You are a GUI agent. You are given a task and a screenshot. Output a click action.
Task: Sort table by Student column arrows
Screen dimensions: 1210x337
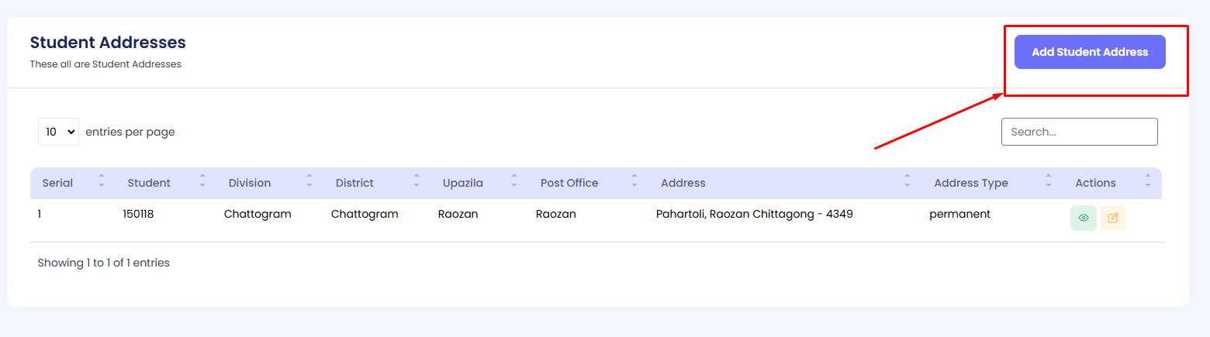coord(202,181)
